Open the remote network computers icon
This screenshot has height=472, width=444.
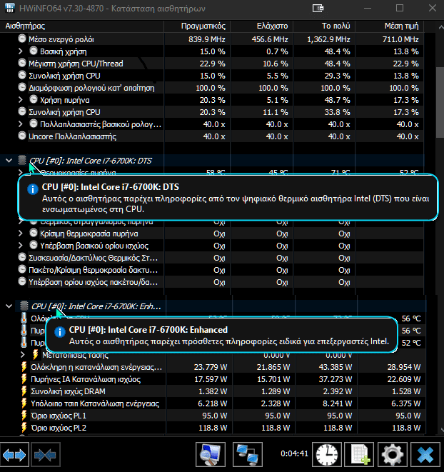pyautogui.click(x=248, y=454)
